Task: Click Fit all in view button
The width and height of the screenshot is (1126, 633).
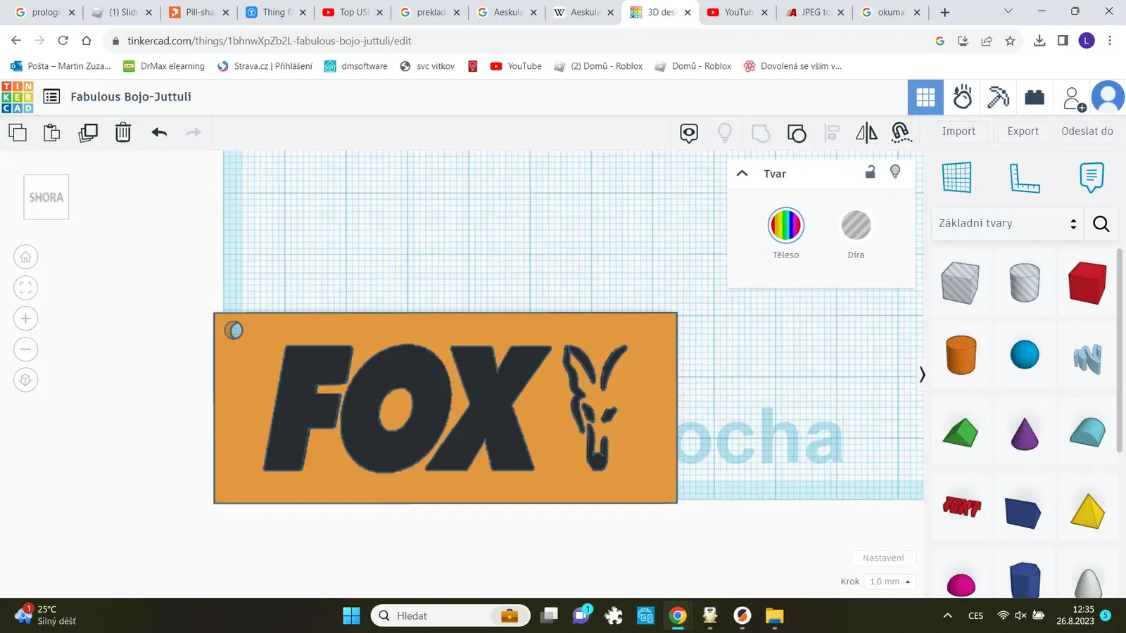Action: 26,288
